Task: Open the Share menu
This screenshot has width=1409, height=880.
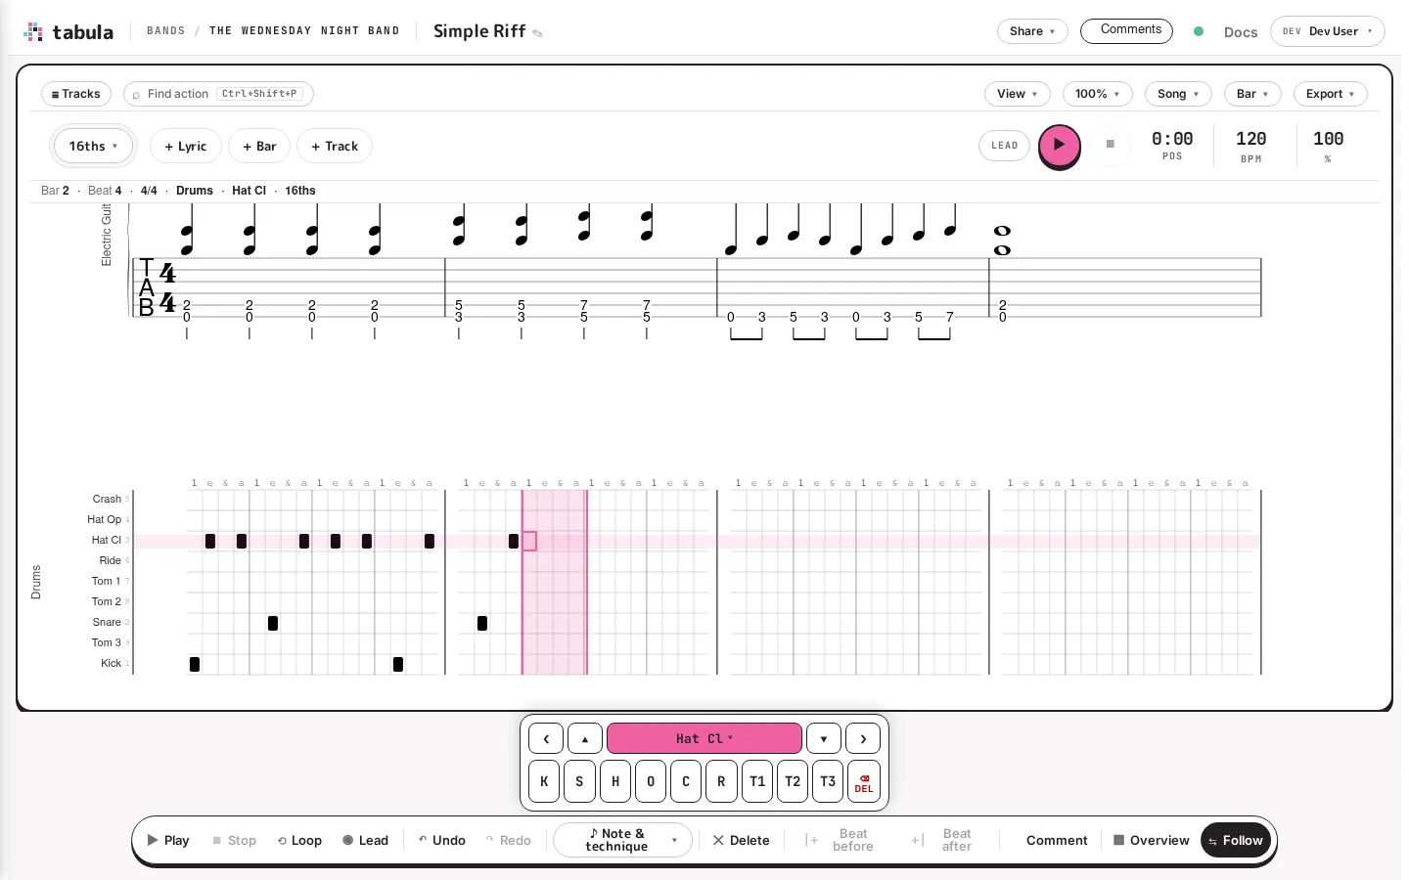Action: 1032,31
